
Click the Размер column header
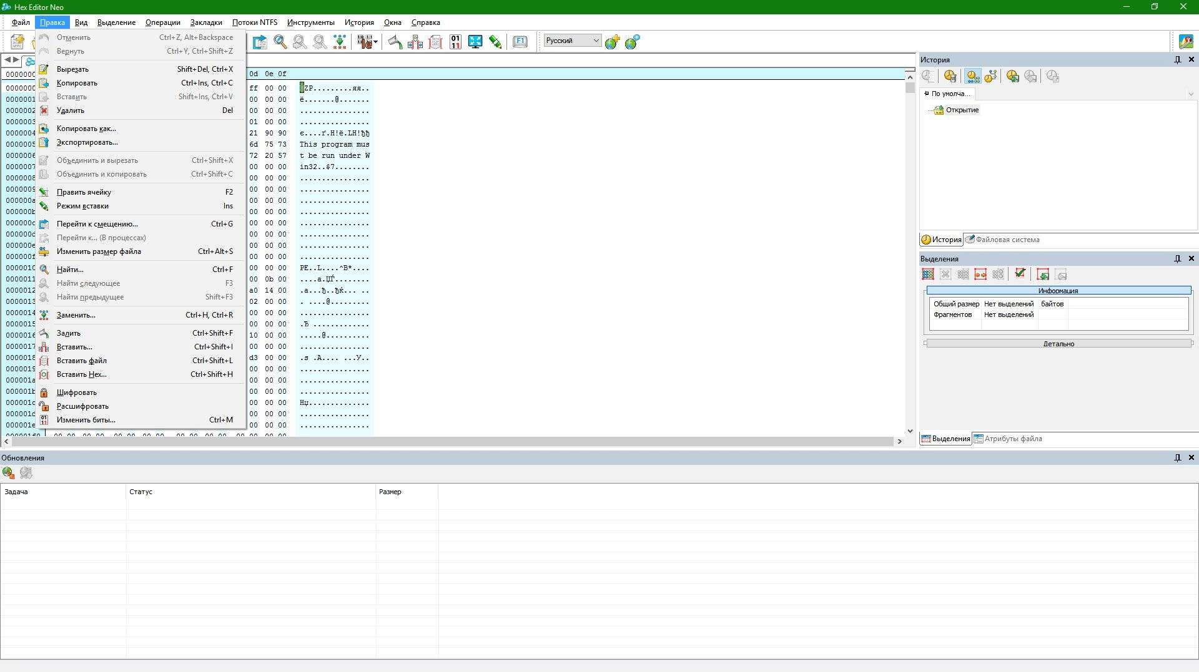click(407, 492)
